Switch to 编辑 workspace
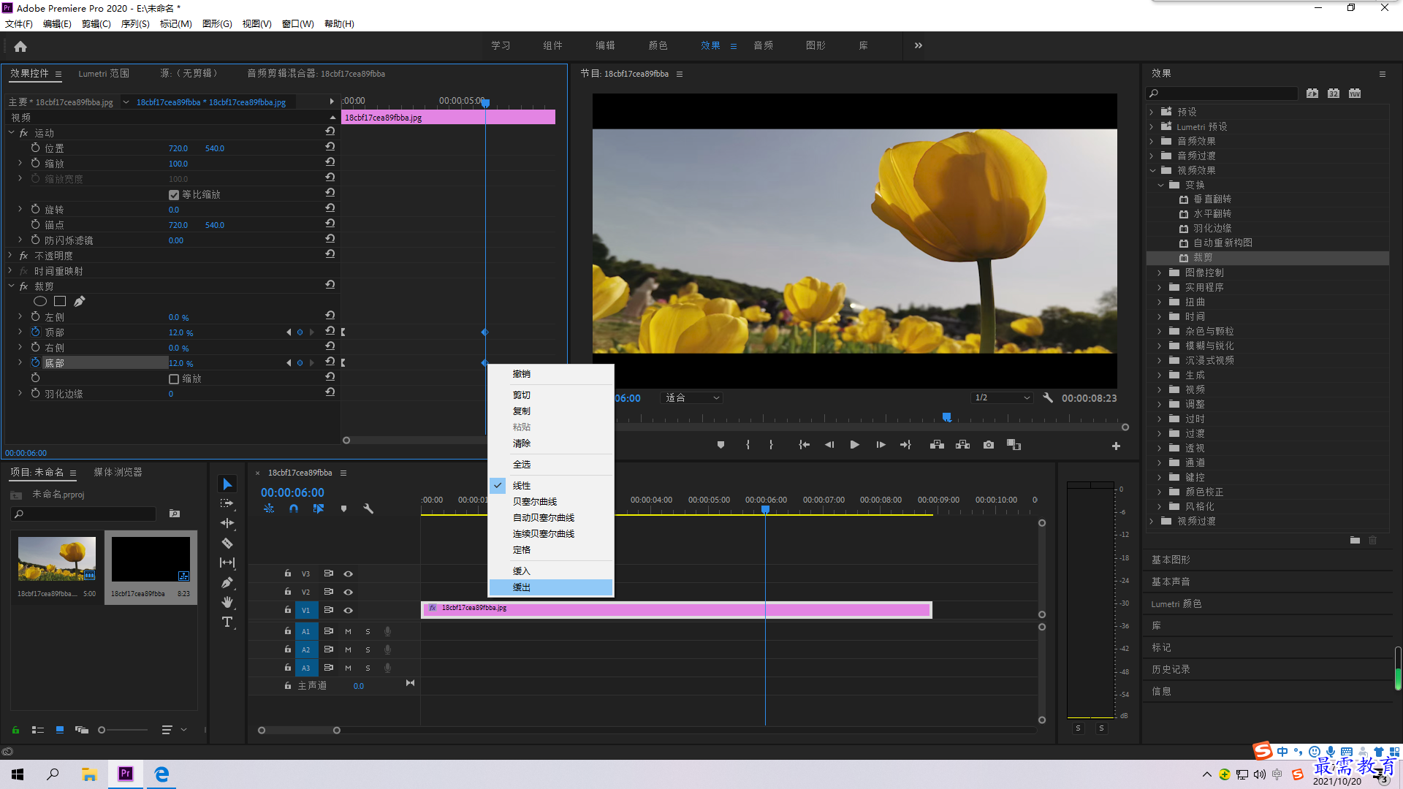Screen dimensions: 1403x789 pos(605,45)
